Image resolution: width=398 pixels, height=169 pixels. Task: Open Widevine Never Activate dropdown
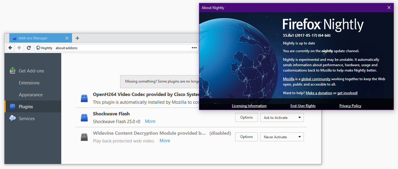tap(282, 137)
